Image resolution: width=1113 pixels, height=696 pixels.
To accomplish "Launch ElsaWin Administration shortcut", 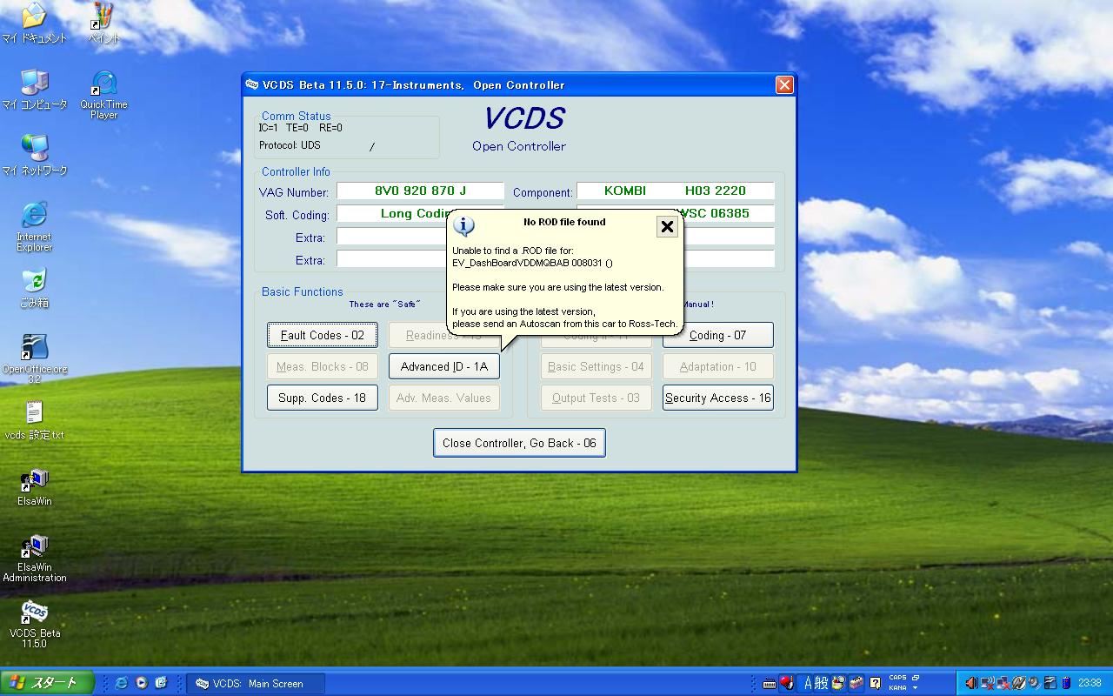I will [34, 558].
